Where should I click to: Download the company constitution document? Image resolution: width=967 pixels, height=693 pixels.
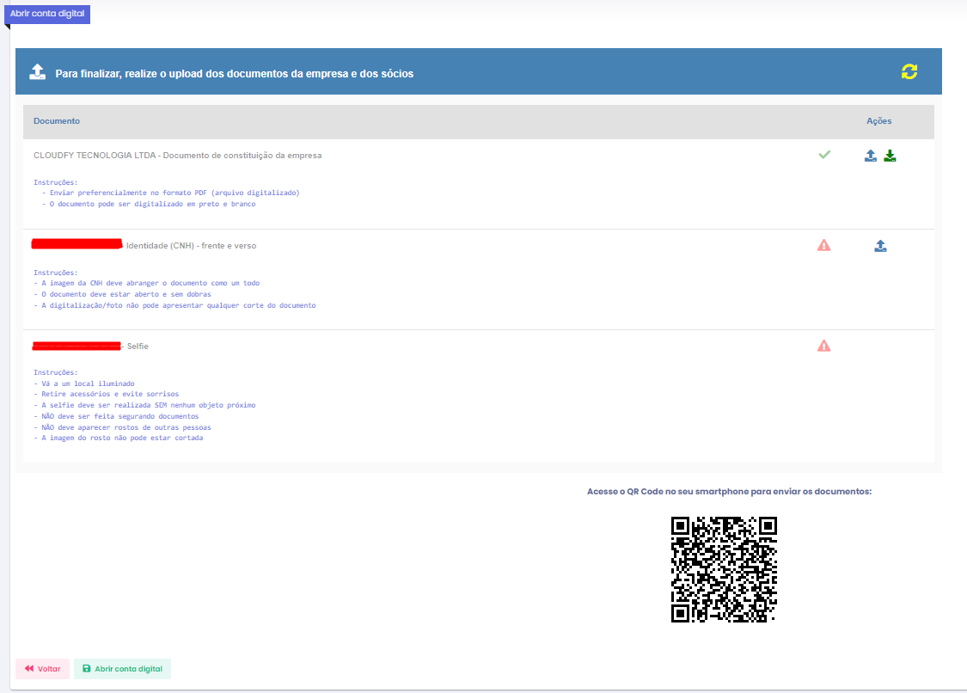(x=890, y=156)
